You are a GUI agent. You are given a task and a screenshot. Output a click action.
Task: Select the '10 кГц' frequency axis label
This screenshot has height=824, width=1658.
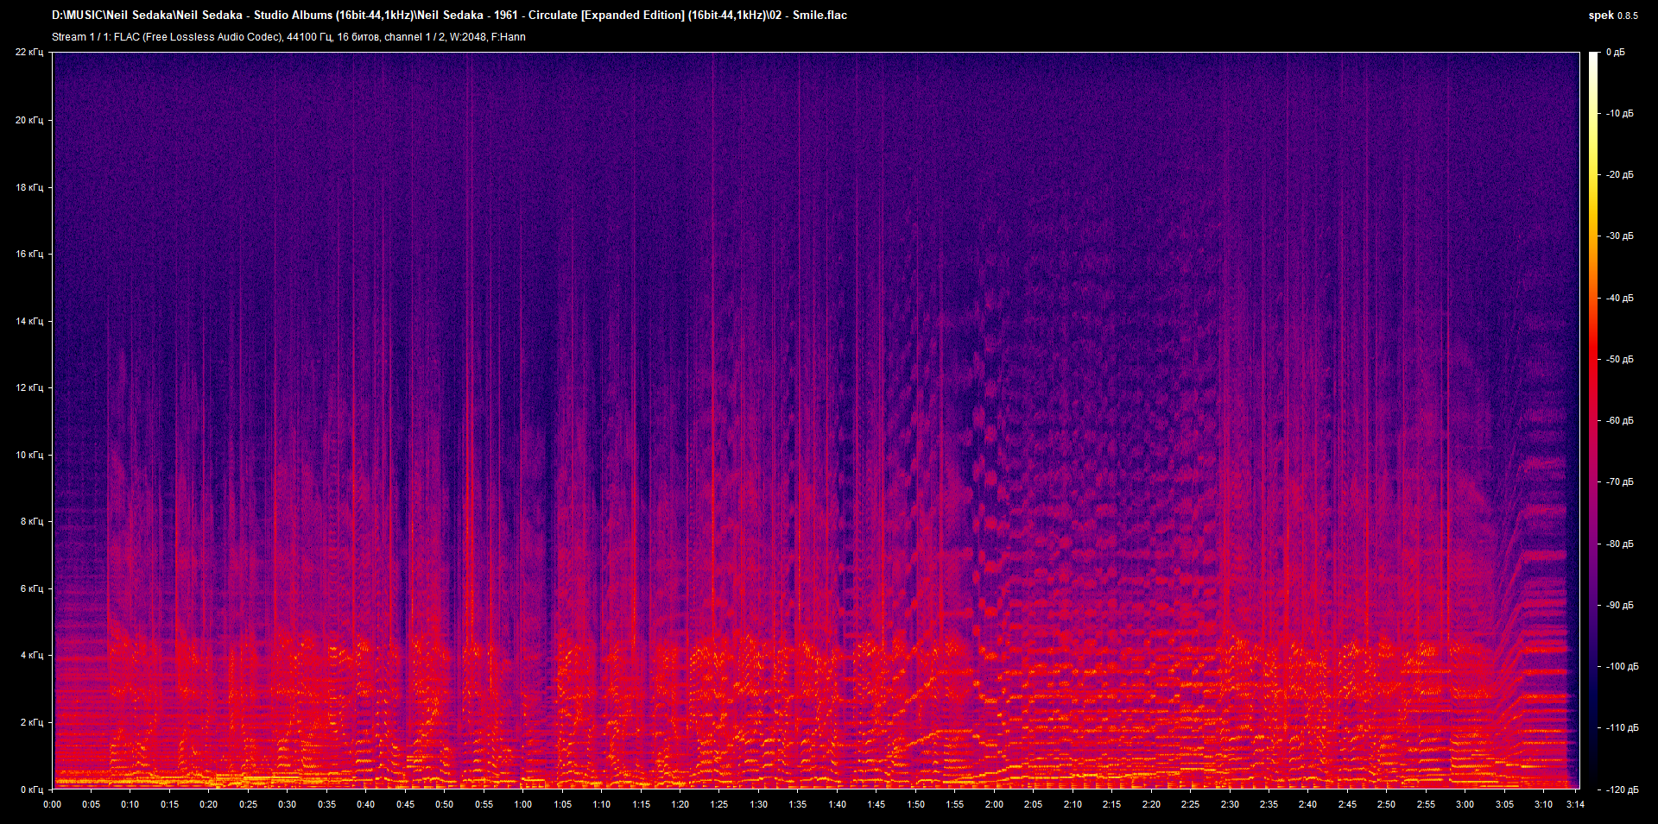29,455
